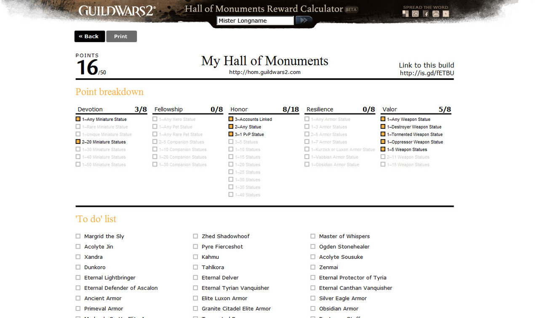
Task: Check 2–11 Weapon Statues
Action: (x=383, y=157)
